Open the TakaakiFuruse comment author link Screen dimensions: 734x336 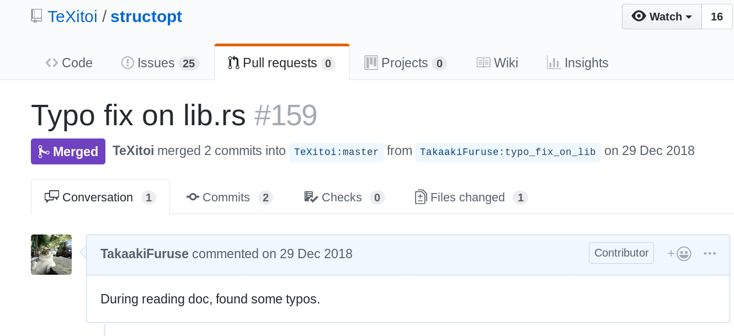145,254
